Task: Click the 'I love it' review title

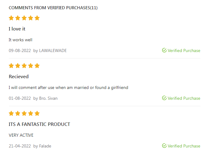Action: [x=17, y=29]
